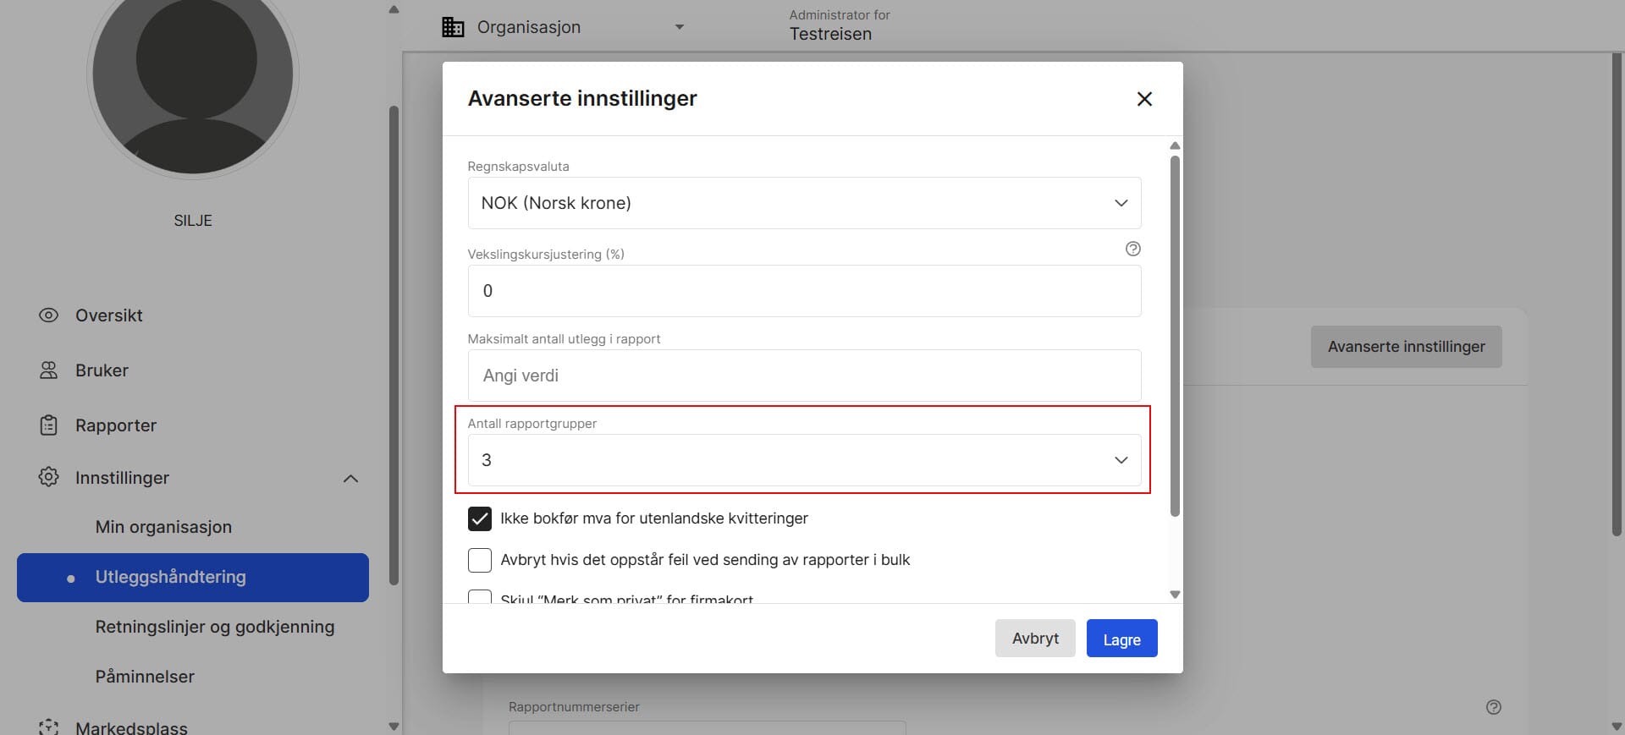Open the Regnskapsvaluta dropdown
The width and height of the screenshot is (1625, 735).
[x=803, y=203]
